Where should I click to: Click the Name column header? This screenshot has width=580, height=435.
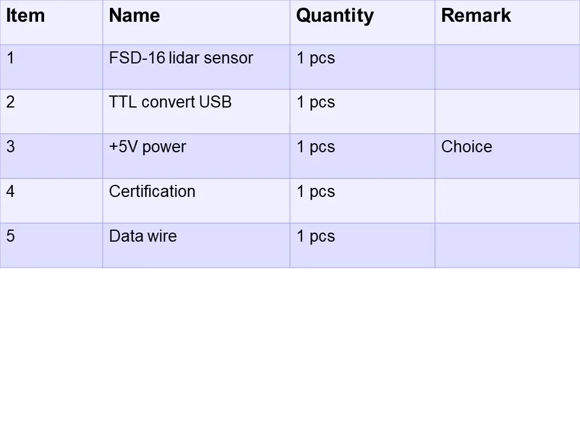point(196,22)
